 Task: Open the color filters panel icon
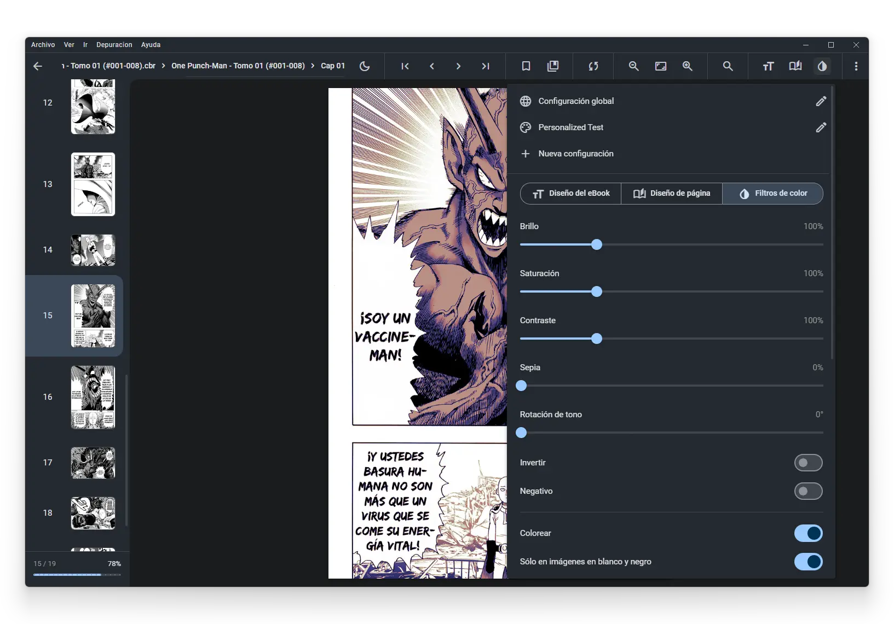(x=823, y=66)
